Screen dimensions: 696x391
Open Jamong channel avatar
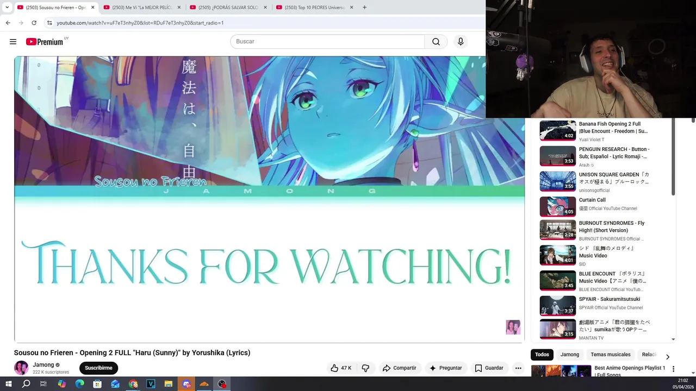click(21, 368)
